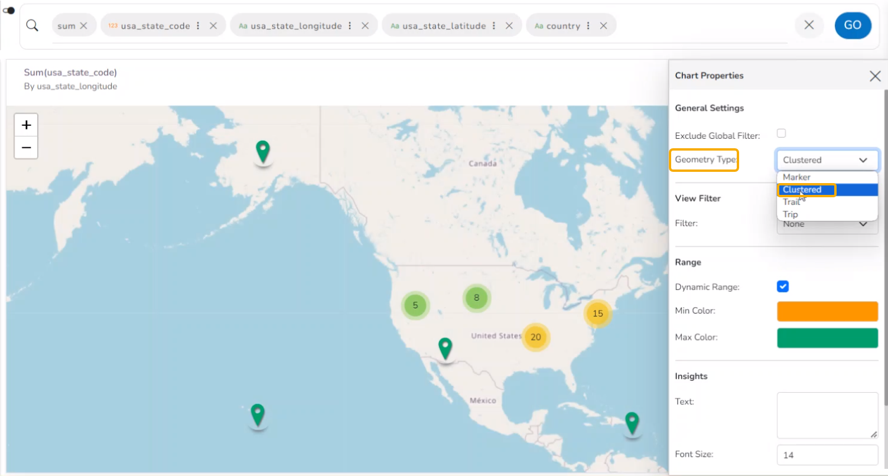Viewport: 888px width, 476px height.
Task: Open usa_state_latitude chip options menu
Action: [x=494, y=26]
